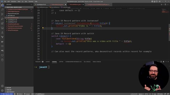170x95 pixels.
Task: Open StructuredConcurrency.java in the Explorer
Action: point(15,26)
